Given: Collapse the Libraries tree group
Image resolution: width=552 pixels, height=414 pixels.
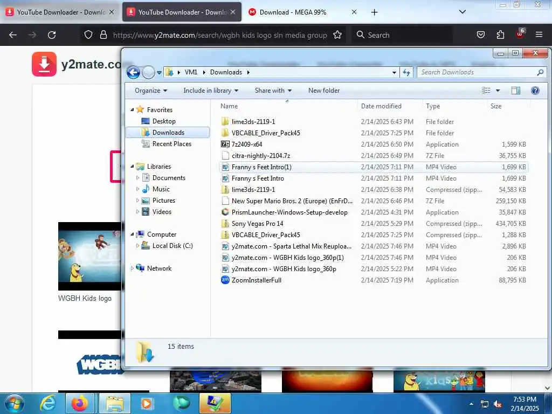Looking at the screenshot, I should [x=133, y=167].
